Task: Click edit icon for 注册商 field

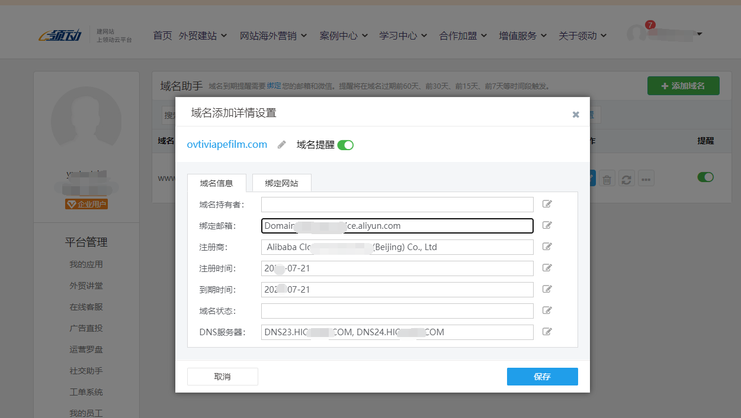Action: [x=547, y=247]
